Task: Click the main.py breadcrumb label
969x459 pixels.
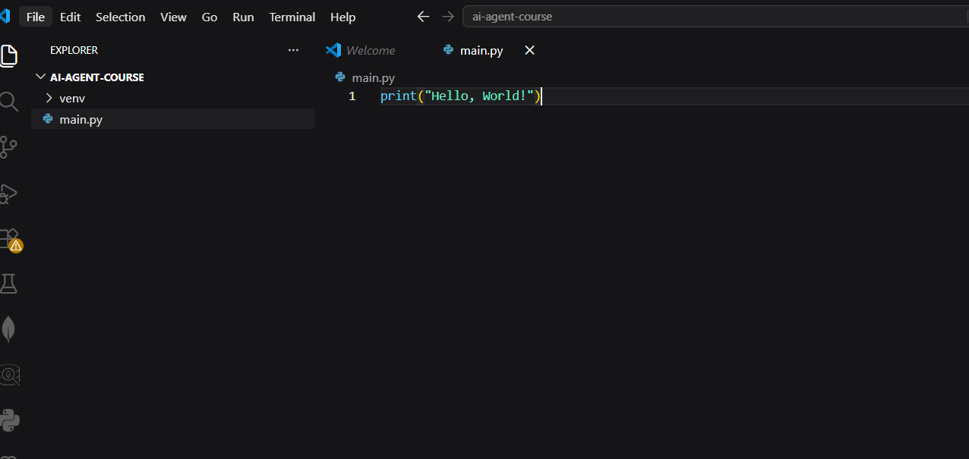Action: click(x=374, y=77)
